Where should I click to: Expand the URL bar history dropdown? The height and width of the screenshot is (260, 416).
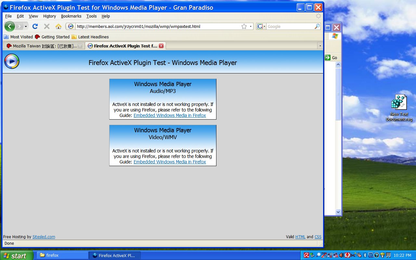(251, 27)
